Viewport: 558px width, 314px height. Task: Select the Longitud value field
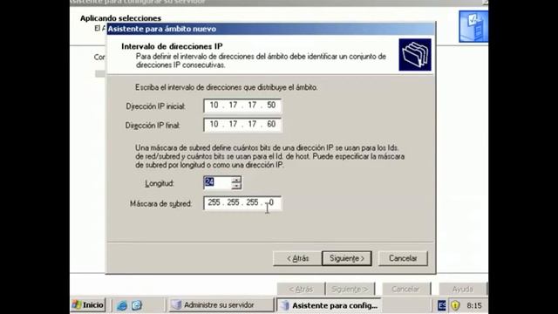pos(217,182)
